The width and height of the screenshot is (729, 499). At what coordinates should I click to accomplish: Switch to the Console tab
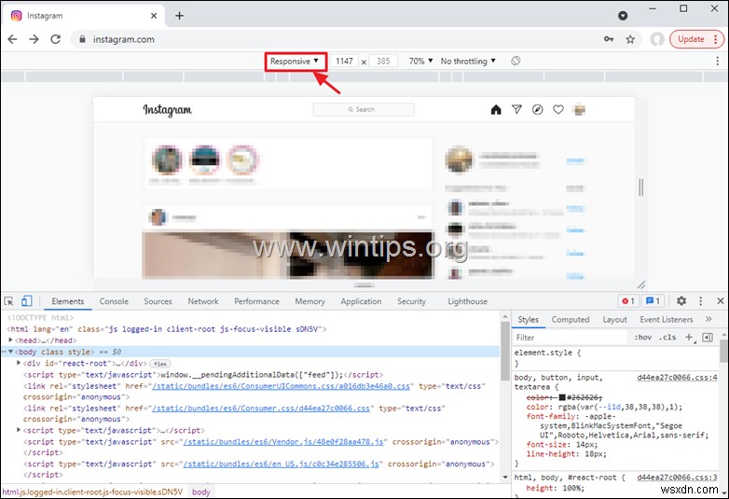(114, 301)
